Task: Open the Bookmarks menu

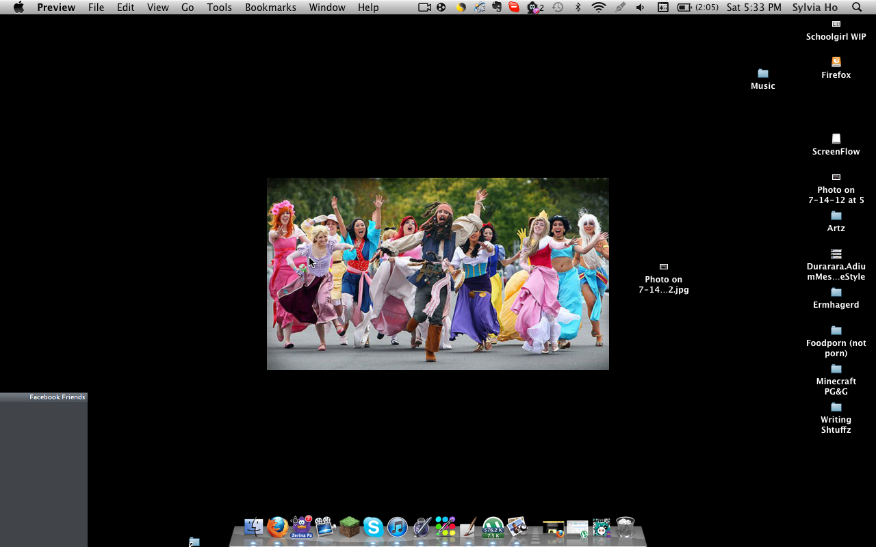Action: tap(270, 8)
